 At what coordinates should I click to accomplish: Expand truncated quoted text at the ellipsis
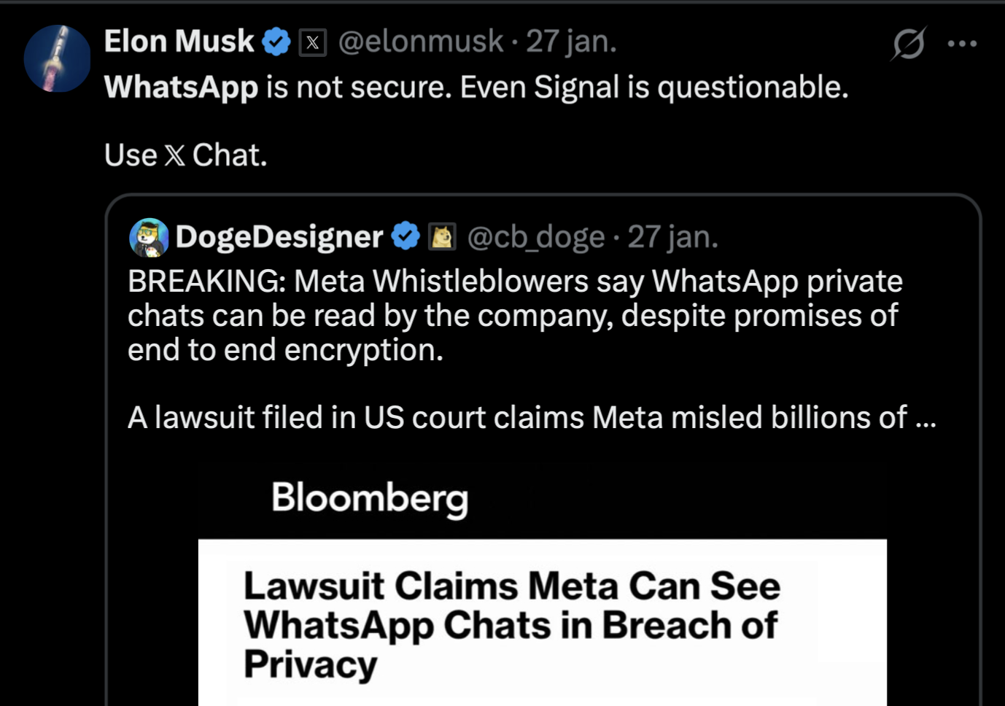click(925, 419)
